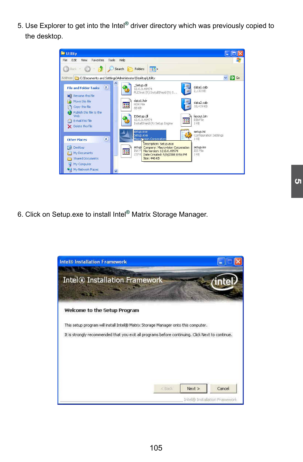Open My Documents in Other Places
The width and height of the screenshot is (303, 462).
click(83, 153)
